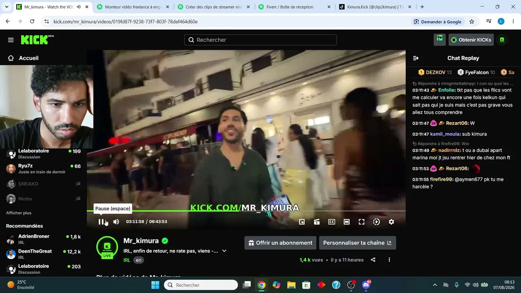The image size is (521, 293).
Task: Select DEZKOV in the chat leaderboard
Action: (x=435, y=72)
